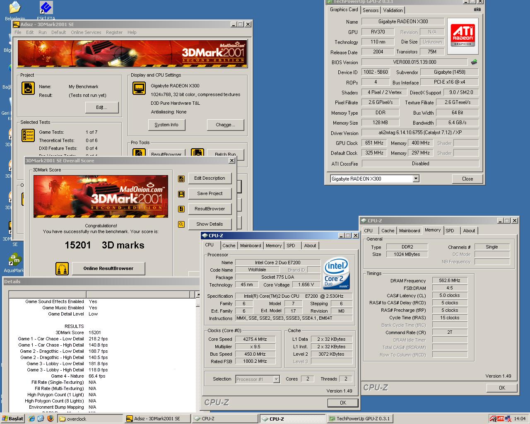Open the Run menu in 3DMark2001
Viewport: 530px width, 424px height.
click(x=42, y=32)
